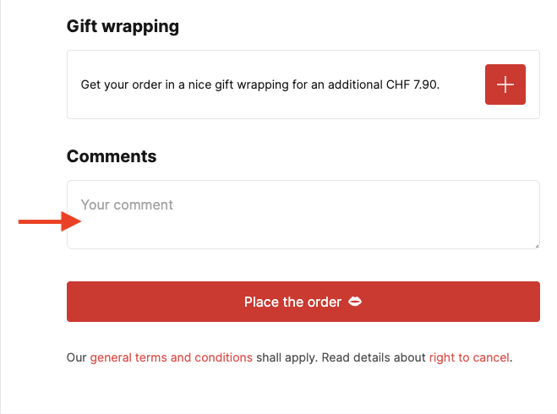557x414 pixels.
Task: Open the general terms and conditions link
Action: click(172, 357)
